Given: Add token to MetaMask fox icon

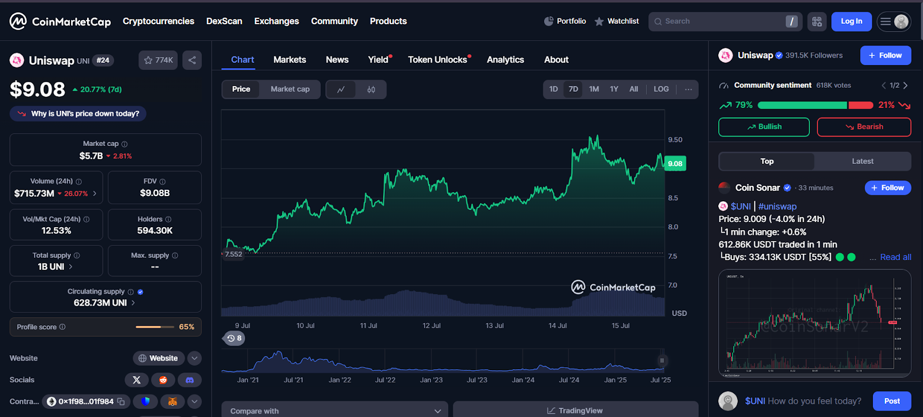Looking at the screenshot, I should coord(172,401).
